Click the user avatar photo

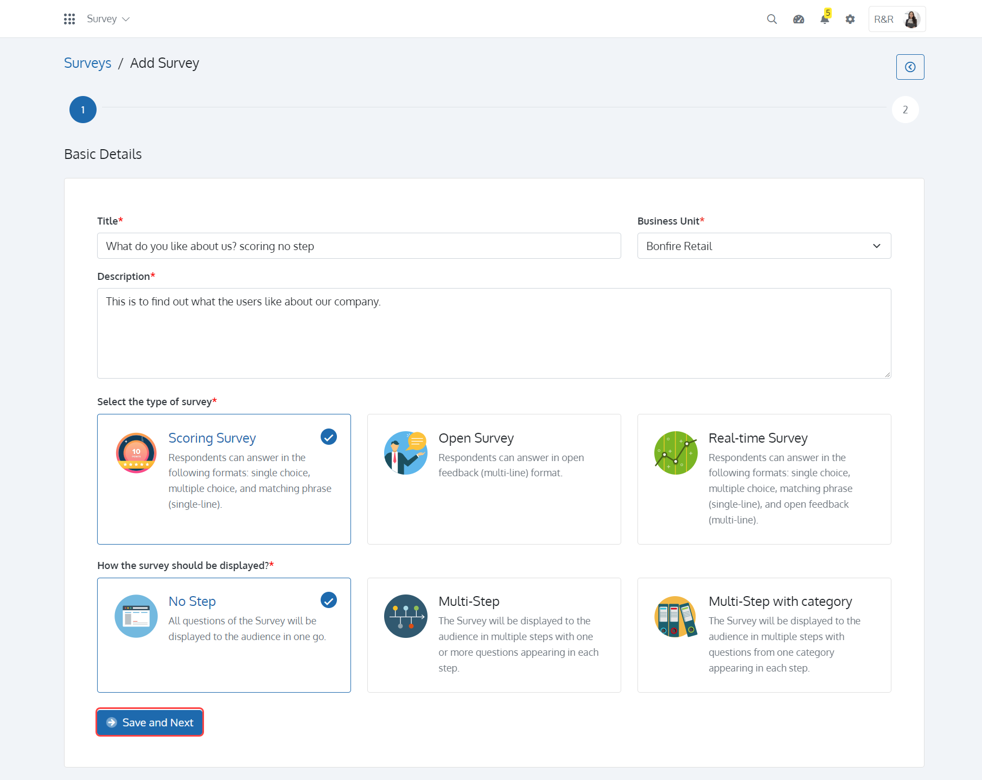911,19
